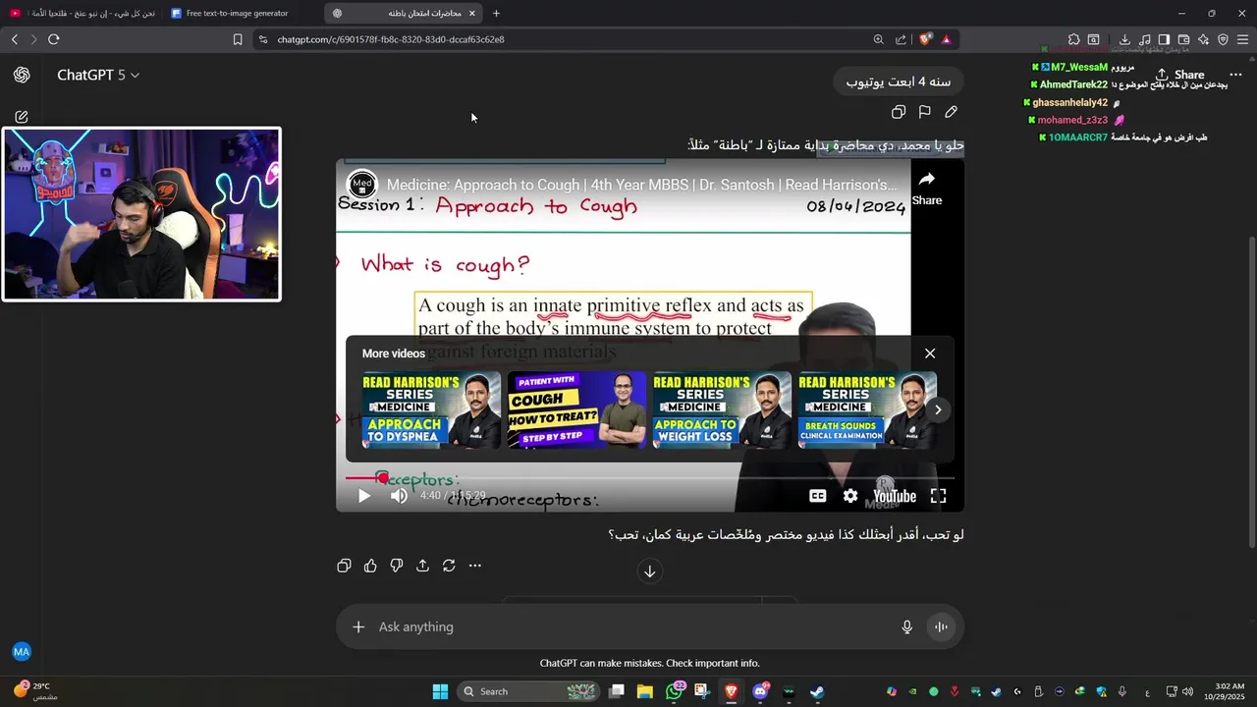Give thumbs down to the response
1257x707 pixels.
click(x=397, y=566)
